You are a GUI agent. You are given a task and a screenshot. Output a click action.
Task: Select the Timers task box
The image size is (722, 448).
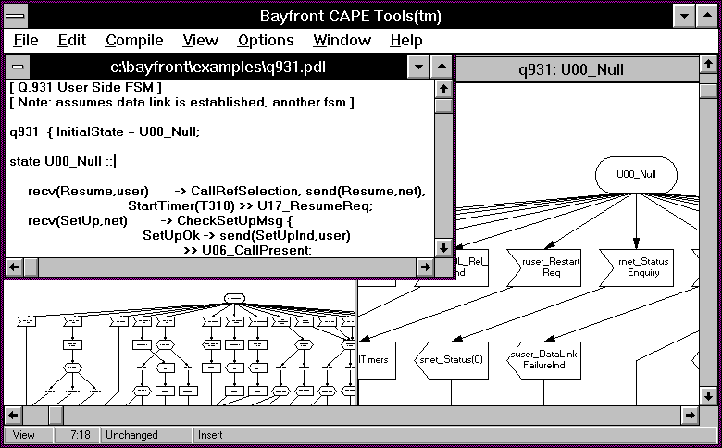point(377,360)
